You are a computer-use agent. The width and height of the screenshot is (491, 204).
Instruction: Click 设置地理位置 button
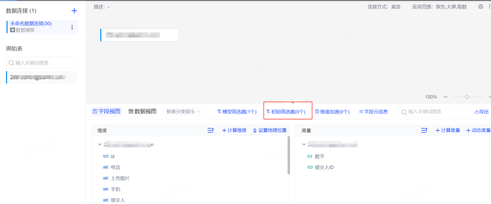pos(270,130)
